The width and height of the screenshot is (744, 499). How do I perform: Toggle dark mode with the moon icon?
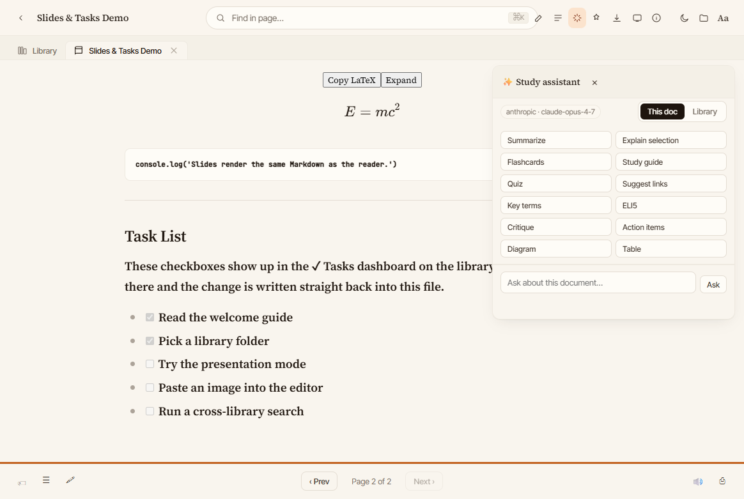coord(684,18)
